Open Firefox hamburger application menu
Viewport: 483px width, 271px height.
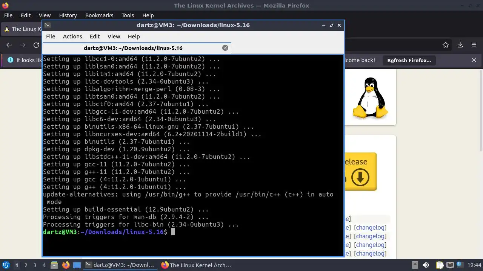point(474,45)
